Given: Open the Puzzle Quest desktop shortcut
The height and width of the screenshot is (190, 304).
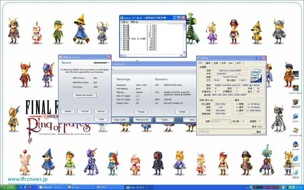Looking at the screenshot, I should click(295, 88).
